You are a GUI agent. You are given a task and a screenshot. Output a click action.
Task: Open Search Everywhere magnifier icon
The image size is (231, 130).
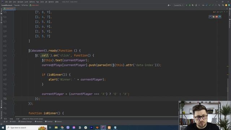click(x=223, y=5)
